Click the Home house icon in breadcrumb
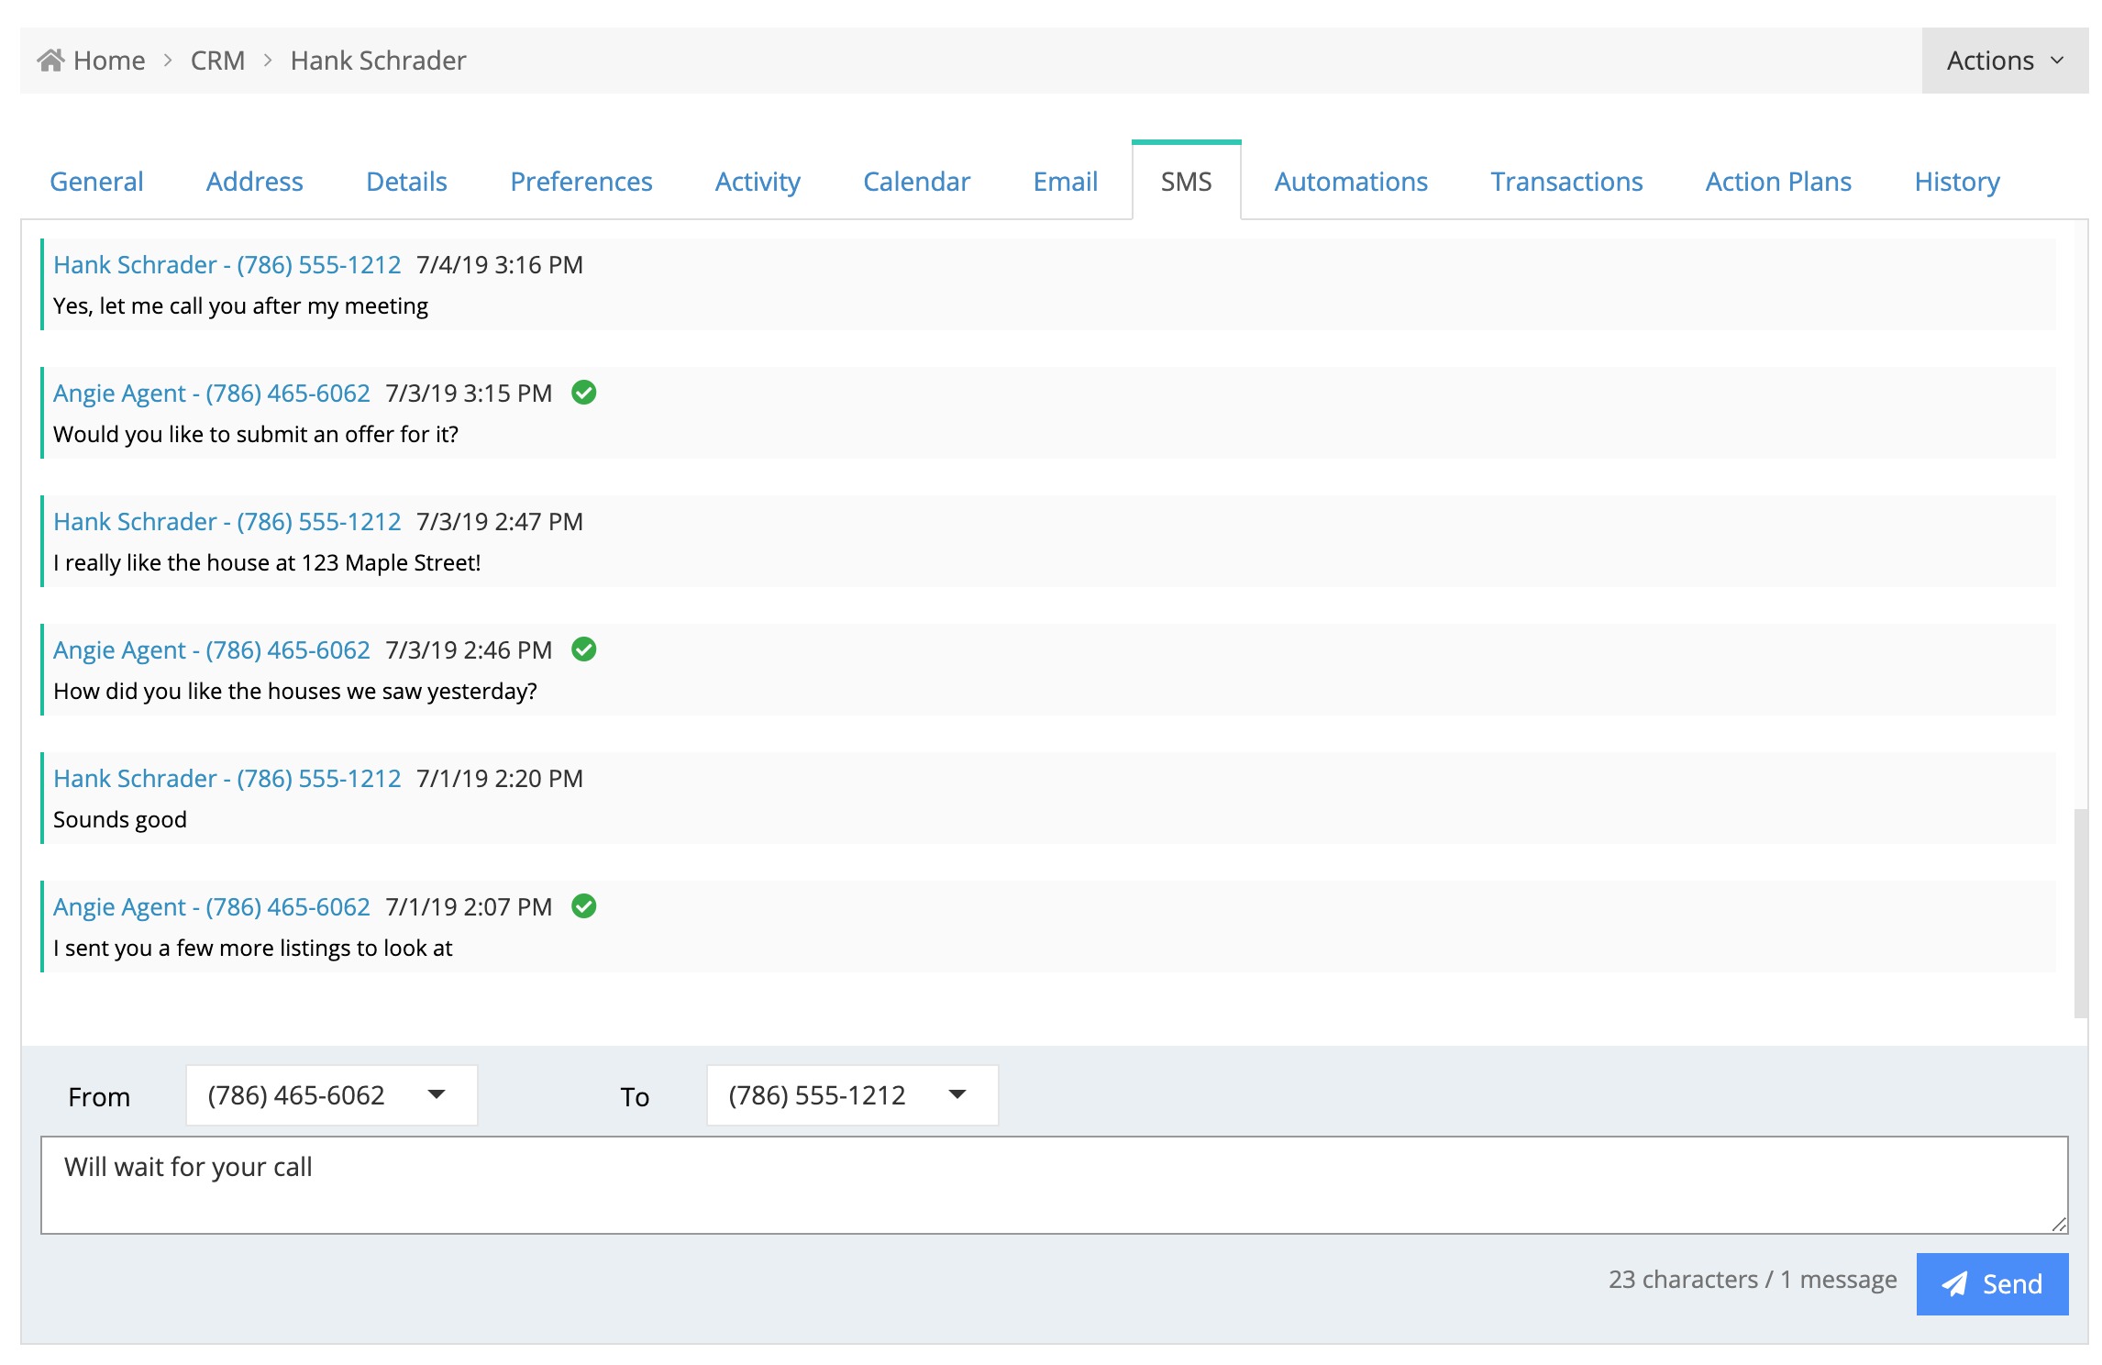Screen dimensions: 2102x1365 coord(50,61)
